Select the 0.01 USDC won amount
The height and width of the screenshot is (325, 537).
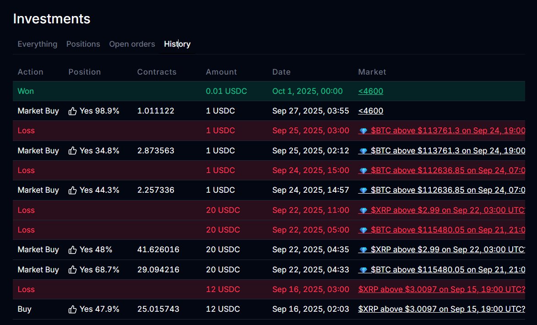(226, 91)
